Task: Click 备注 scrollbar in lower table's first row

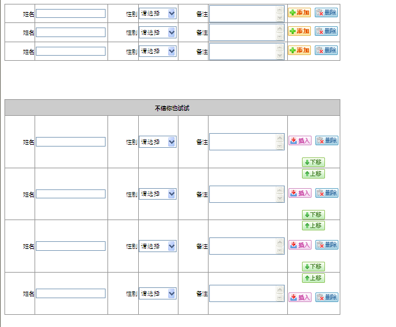Action: coord(280,141)
